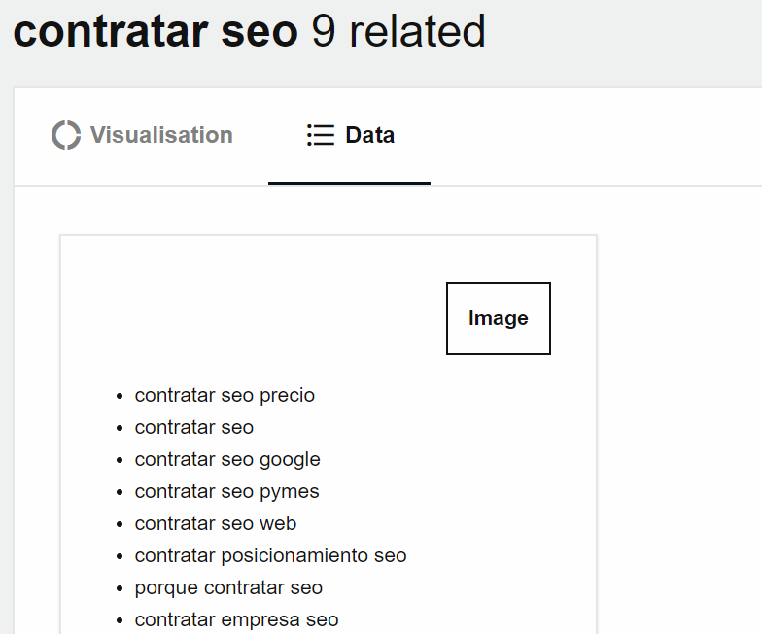Click 'porque contratar seo' list item

pos(228,587)
